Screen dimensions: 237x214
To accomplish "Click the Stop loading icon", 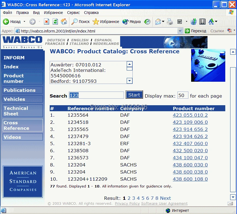I will [x=46, y=22].
